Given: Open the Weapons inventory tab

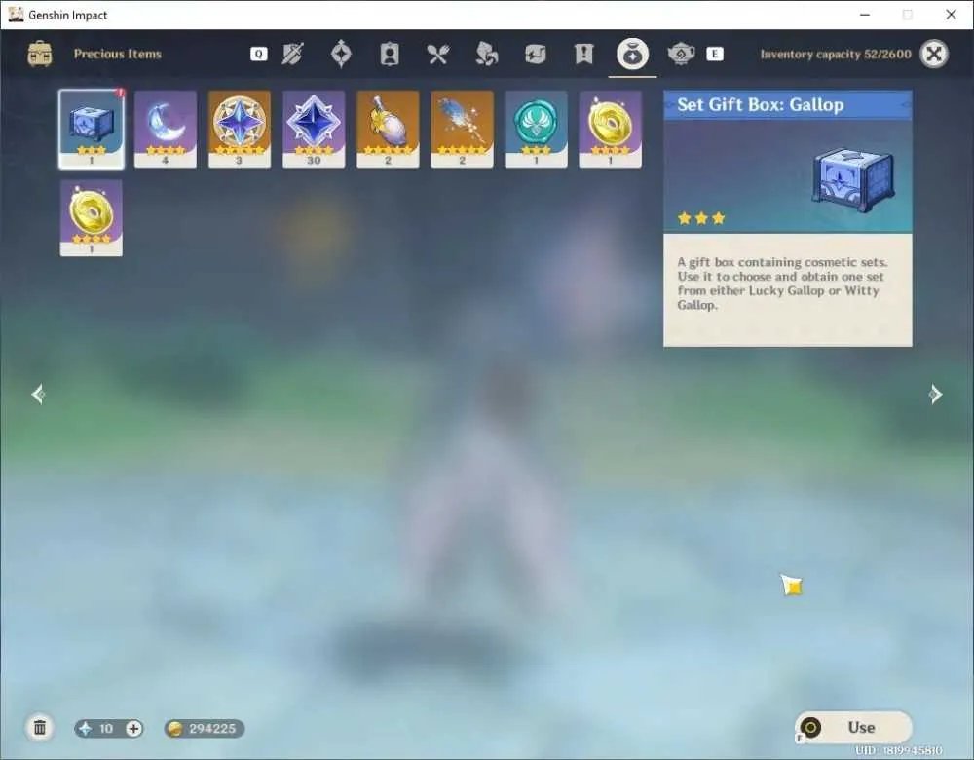Looking at the screenshot, I should click(x=292, y=54).
